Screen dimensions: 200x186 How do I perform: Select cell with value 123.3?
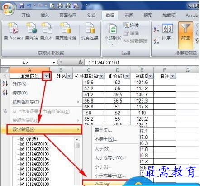[142, 101]
